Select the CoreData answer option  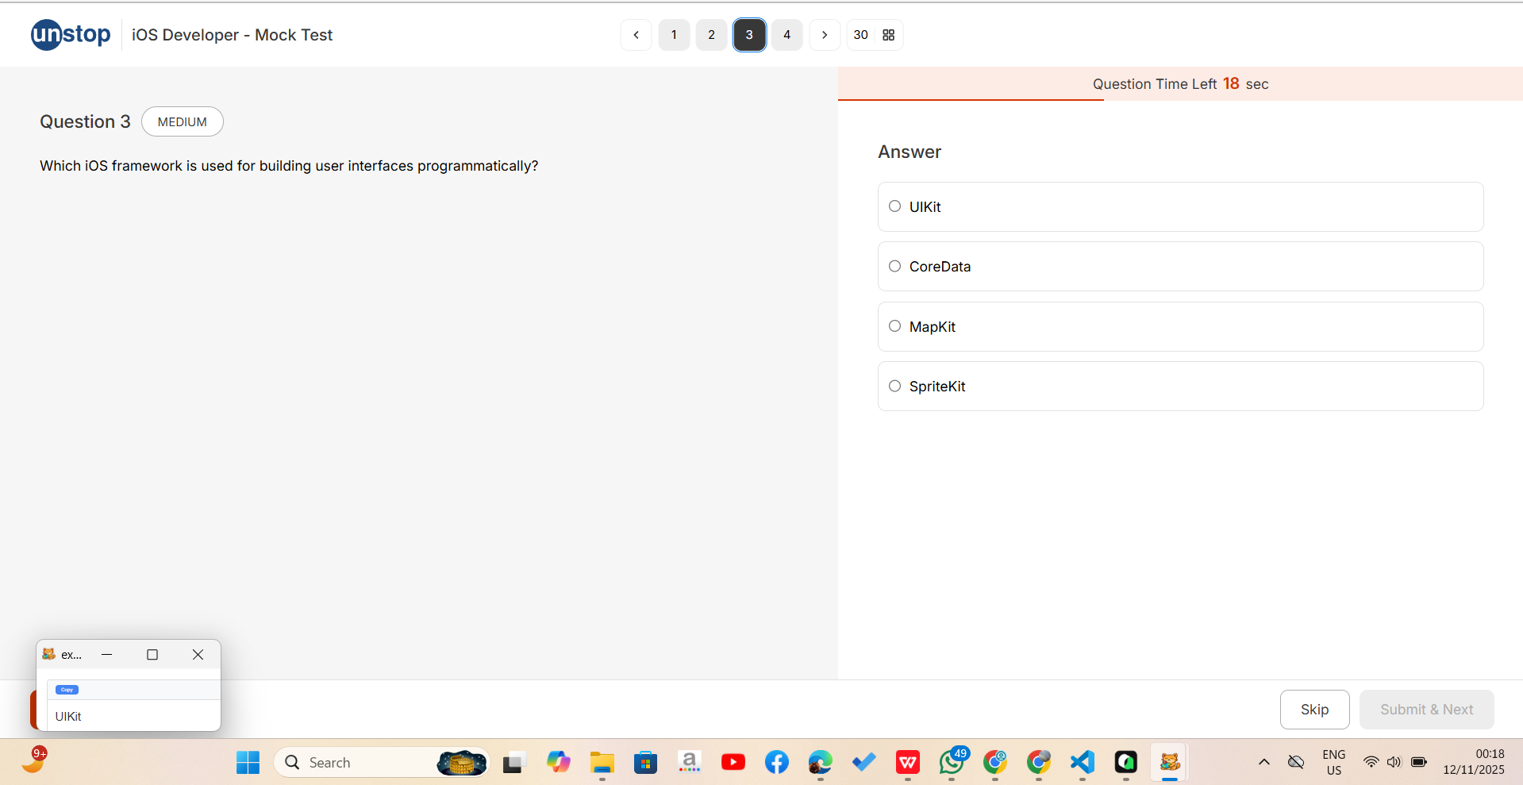(895, 267)
